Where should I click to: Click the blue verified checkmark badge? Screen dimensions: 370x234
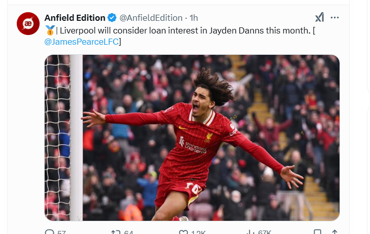112,18
